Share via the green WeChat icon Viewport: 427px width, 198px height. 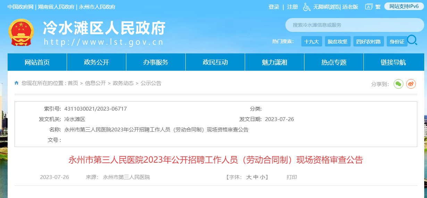(x=399, y=84)
